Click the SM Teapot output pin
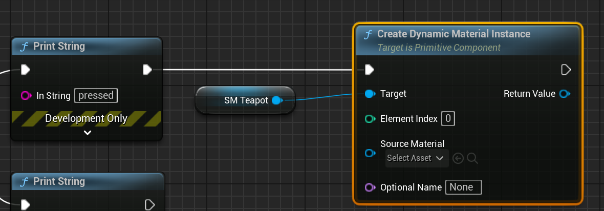 click(277, 101)
